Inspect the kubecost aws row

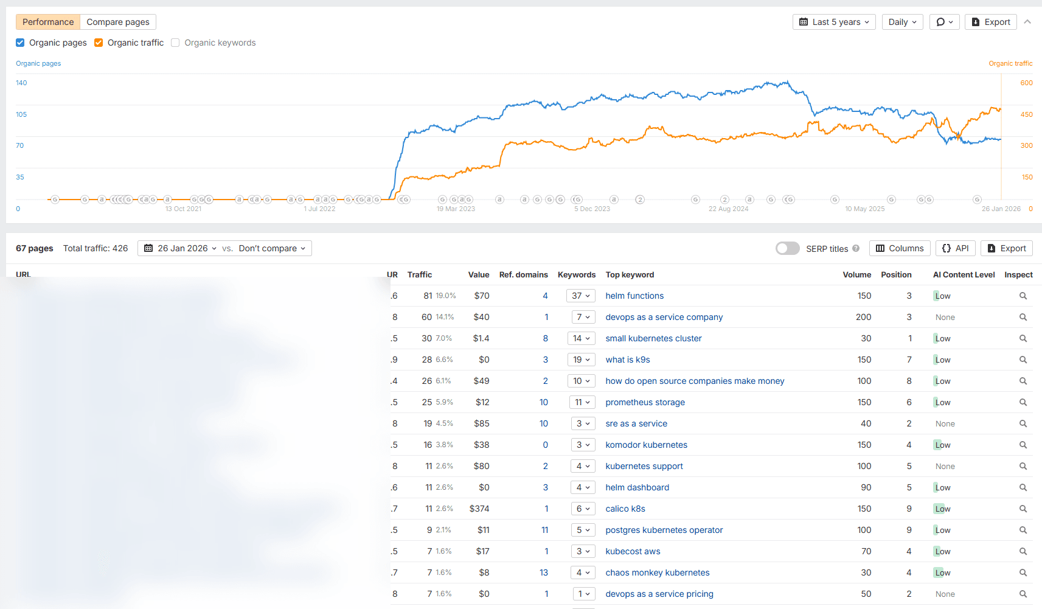[1023, 551]
